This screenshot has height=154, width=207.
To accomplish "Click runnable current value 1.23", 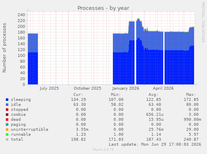I will (x=81, y=134).
